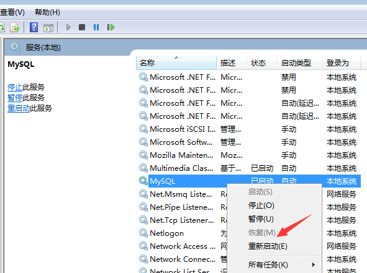Click the 停止 link for this service
This screenshot has width=367, height=273.
coord(15,87)
